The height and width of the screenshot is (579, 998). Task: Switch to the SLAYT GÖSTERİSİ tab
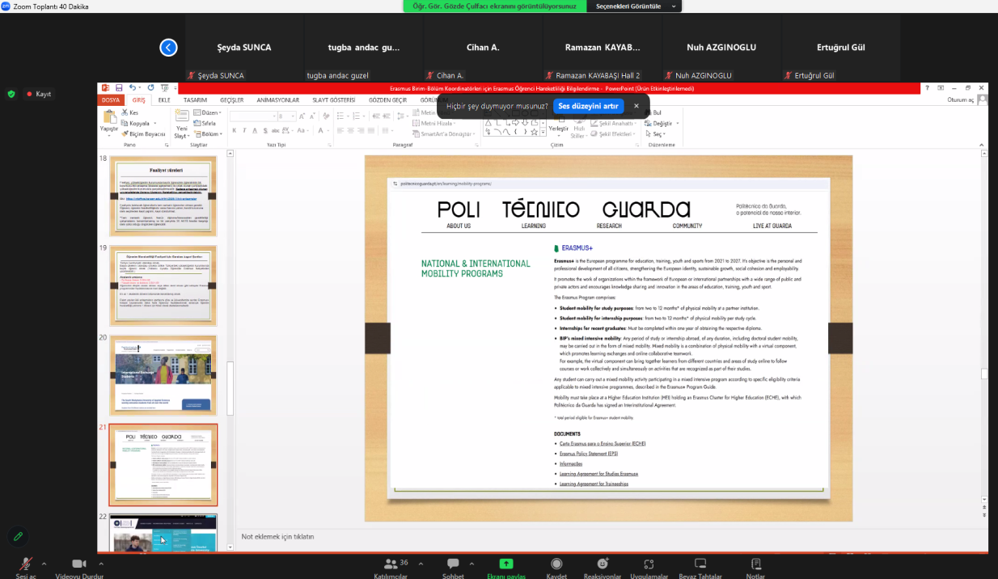pos(333,99)
